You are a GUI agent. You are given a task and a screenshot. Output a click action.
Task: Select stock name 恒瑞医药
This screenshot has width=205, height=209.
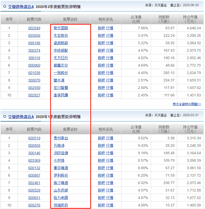(x=61, y=205)
